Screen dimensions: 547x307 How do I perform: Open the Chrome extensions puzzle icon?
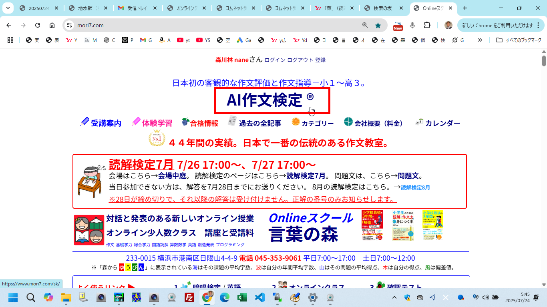pos(427,25)
